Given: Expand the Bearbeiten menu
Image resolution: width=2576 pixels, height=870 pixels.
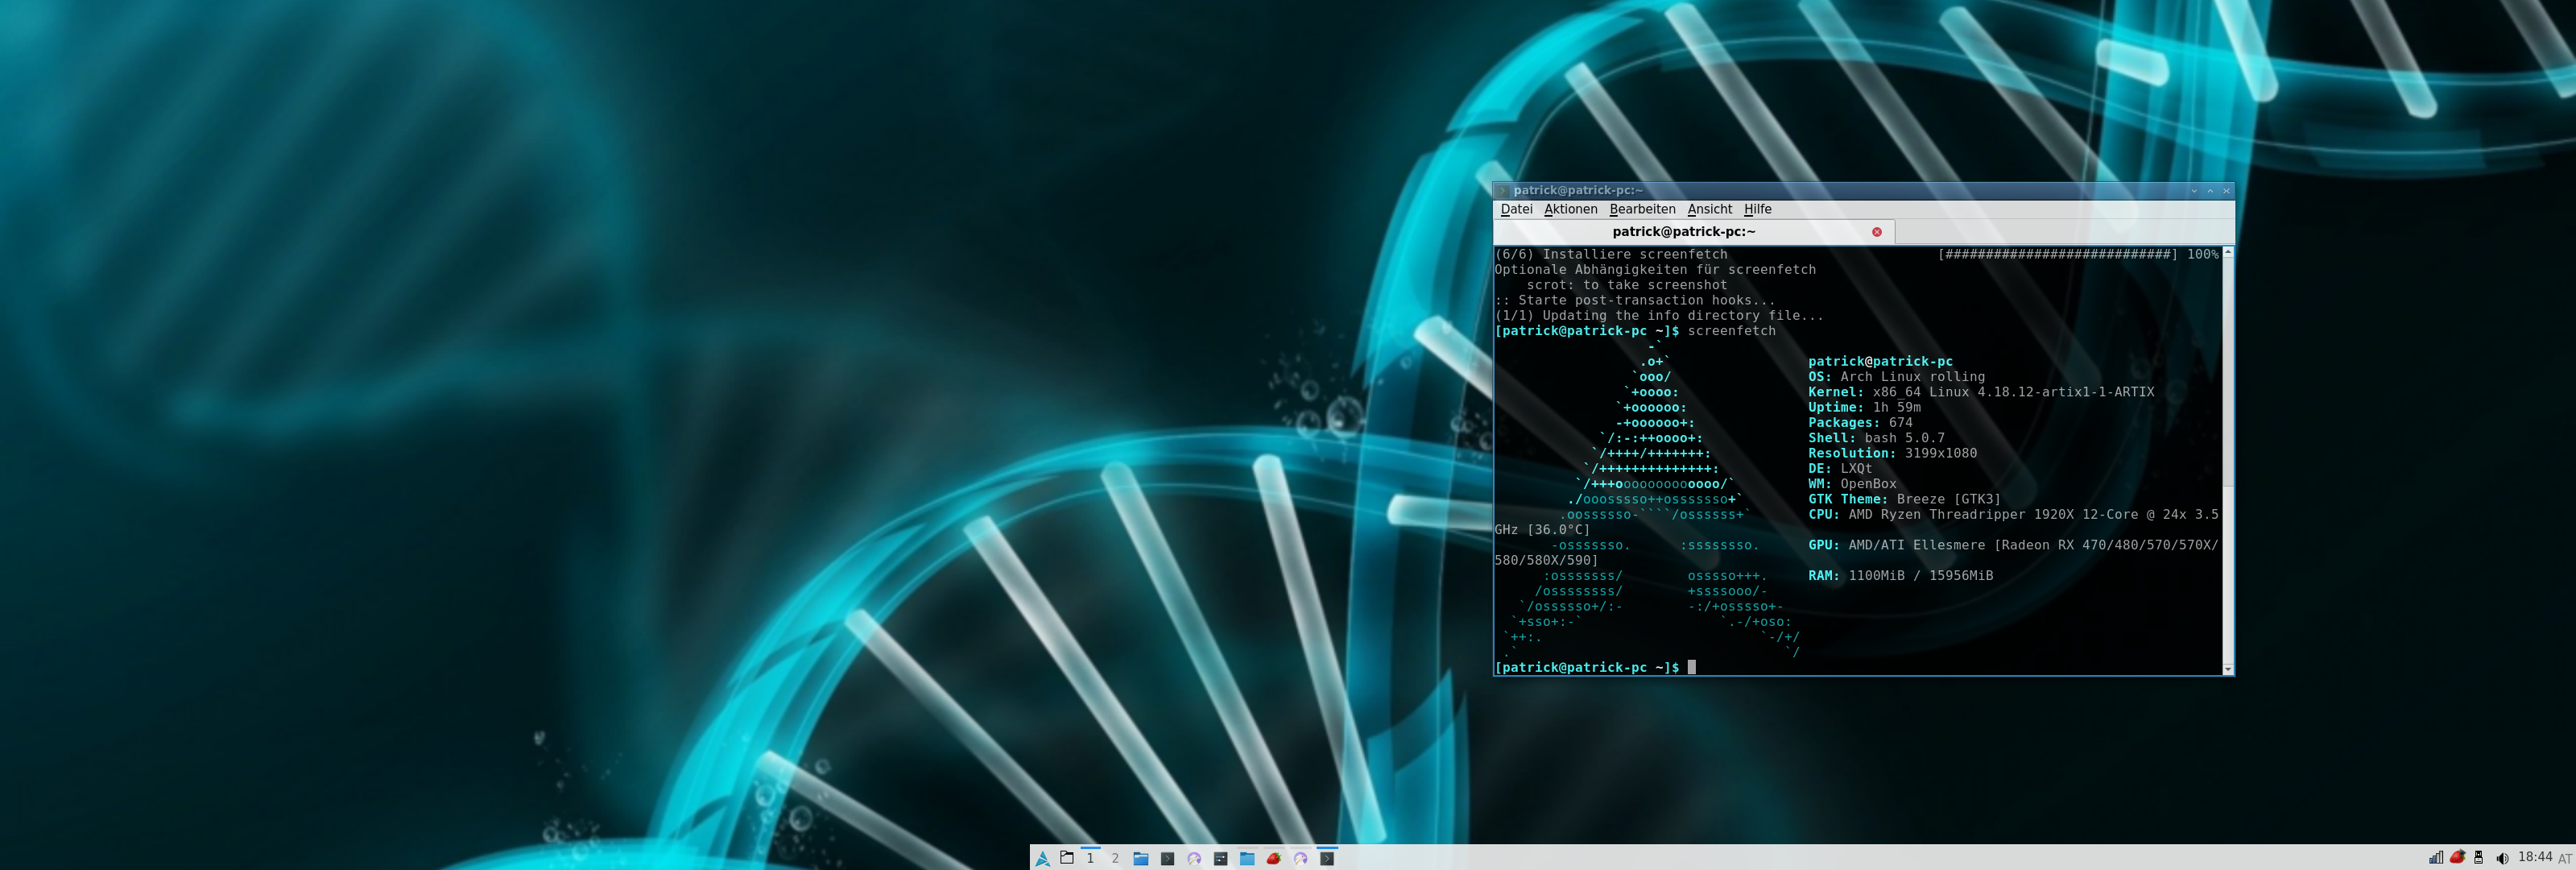Looking at the screenshot, I should click(1642, 209).
